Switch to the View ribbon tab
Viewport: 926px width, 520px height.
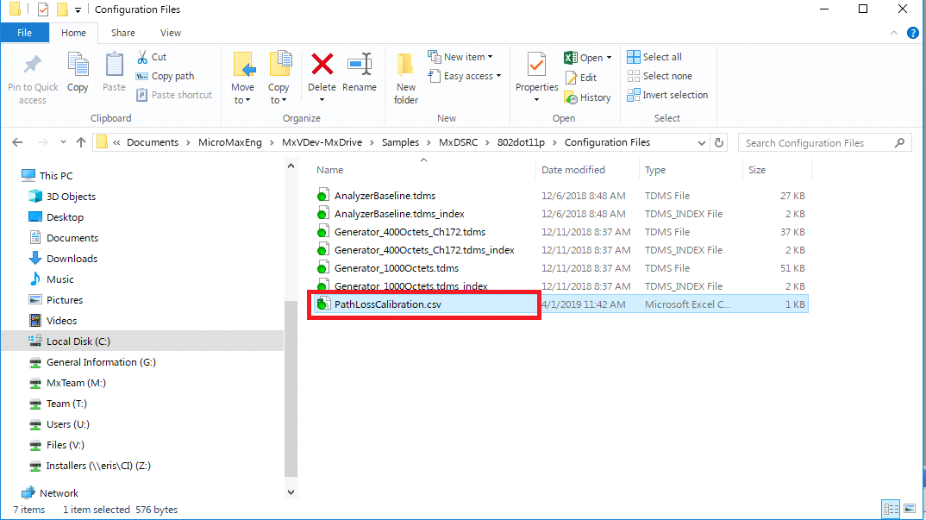pyautogui.click(x=171, y=33)
